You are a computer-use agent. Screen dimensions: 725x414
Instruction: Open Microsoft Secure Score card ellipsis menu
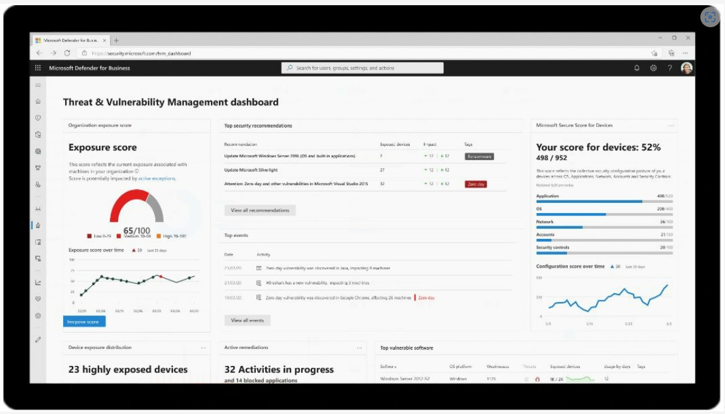(671, 125)
